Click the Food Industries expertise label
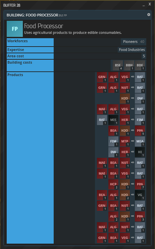 [132, 50]
